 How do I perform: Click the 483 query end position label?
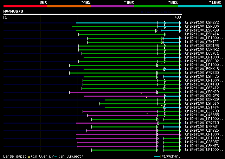pos(178,17)
